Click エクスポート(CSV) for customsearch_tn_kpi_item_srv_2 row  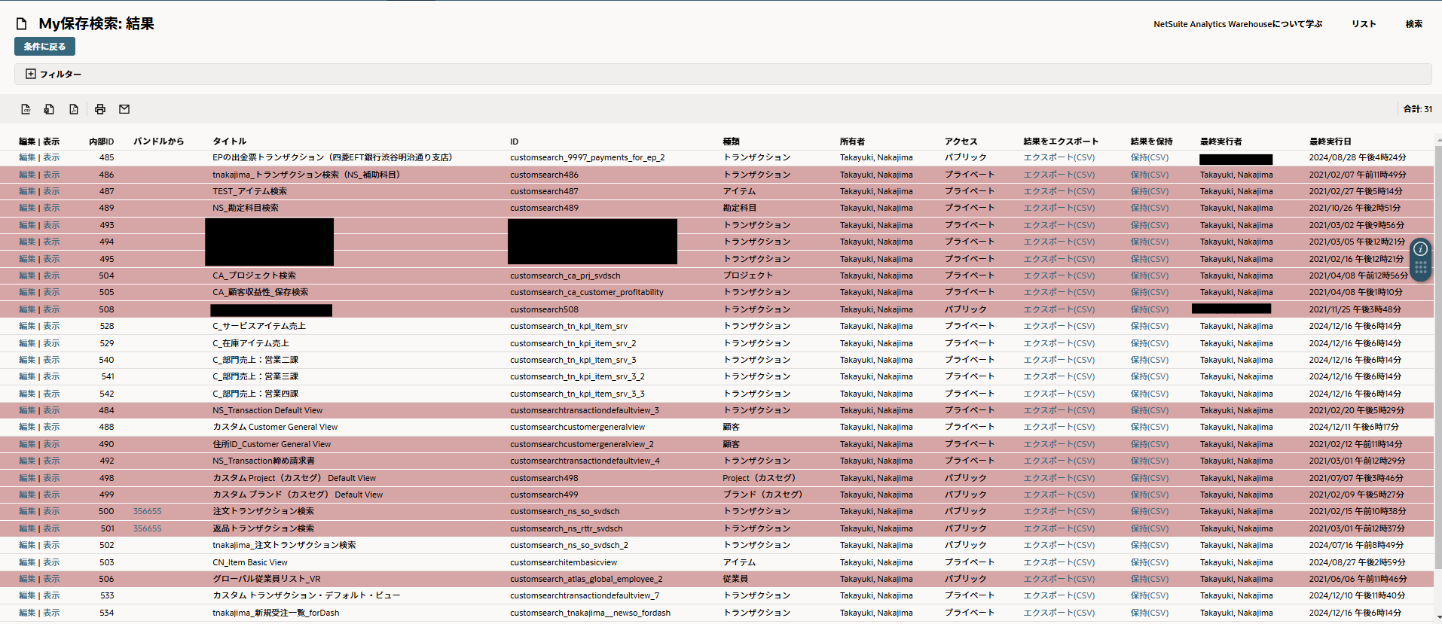click(x=1059, y=343)
